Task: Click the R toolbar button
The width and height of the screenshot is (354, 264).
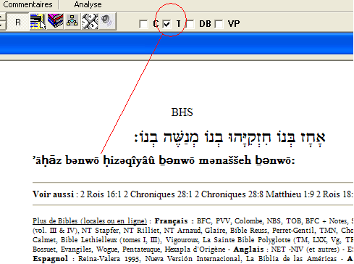Action: 18,22
